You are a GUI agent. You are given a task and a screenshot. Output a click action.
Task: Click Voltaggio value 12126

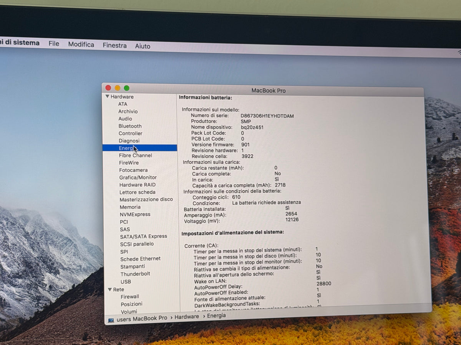click(292, 220)
